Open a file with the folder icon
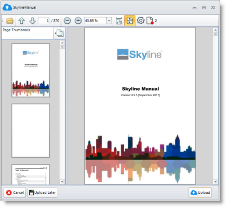This screenshot has width=226, height=207. coord(10,21)
